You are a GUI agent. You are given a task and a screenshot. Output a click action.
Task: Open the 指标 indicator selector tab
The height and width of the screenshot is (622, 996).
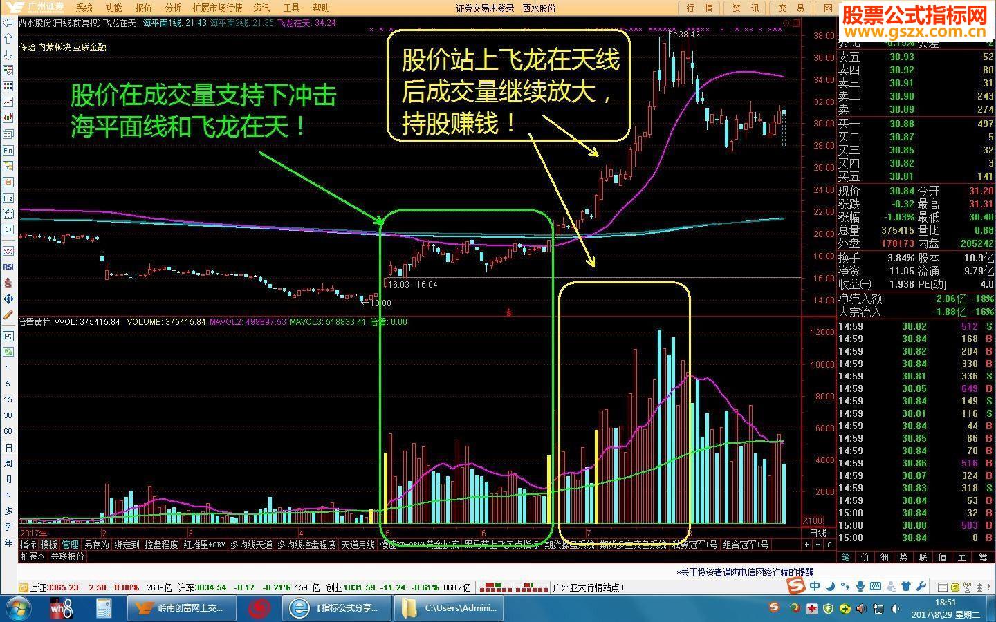28,545
